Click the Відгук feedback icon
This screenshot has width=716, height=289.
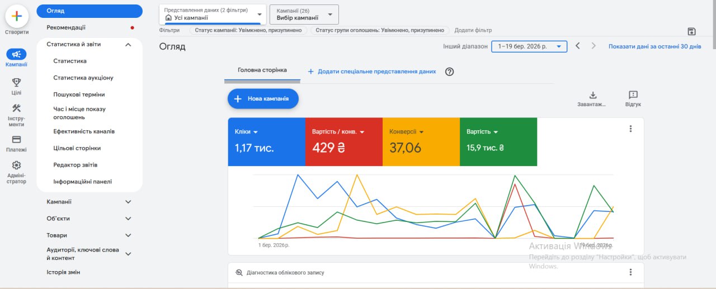(633, 95)
